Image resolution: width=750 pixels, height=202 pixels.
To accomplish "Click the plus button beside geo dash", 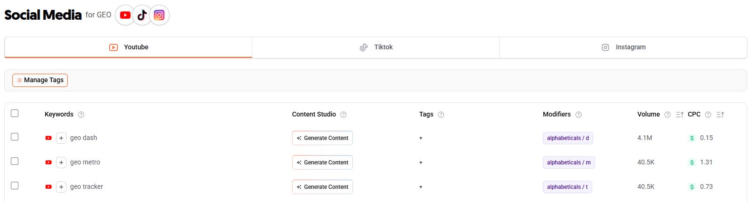I will point(61,138).
